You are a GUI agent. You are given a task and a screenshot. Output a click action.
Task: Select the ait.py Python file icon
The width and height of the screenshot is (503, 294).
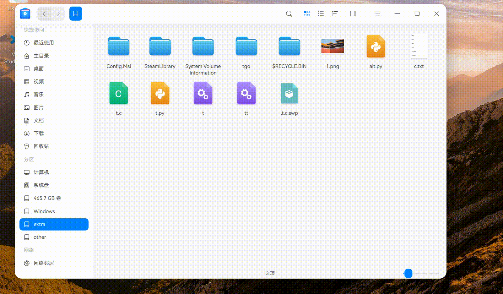point(376,46)
